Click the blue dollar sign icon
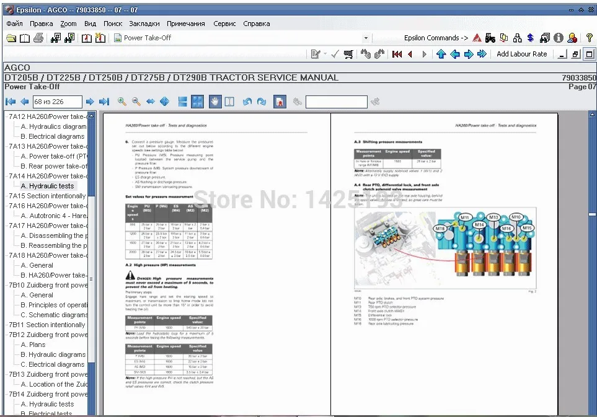Viewport: 597px width, 417px height. pos(531,38)
